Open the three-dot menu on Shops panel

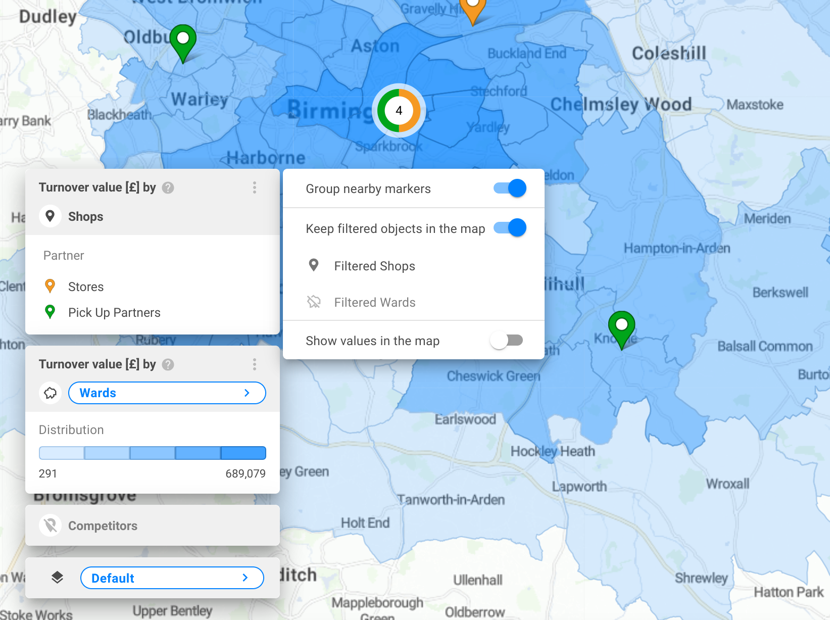click(x=255, y=188)
